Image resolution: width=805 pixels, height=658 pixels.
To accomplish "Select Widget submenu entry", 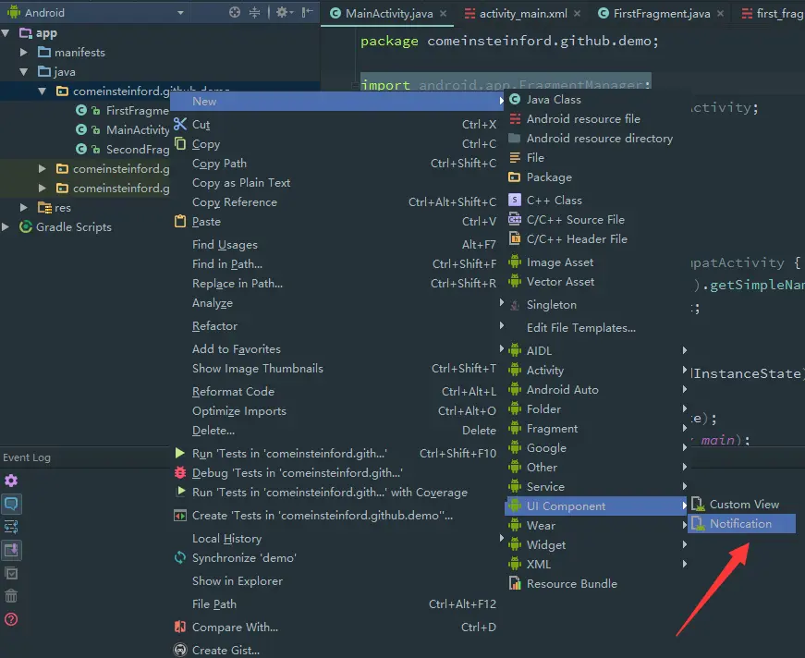I will [596, 544].
